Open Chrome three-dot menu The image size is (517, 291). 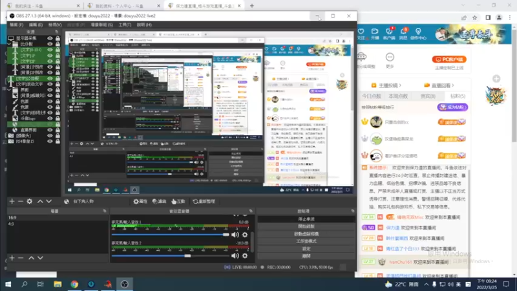tap(510, 18)
